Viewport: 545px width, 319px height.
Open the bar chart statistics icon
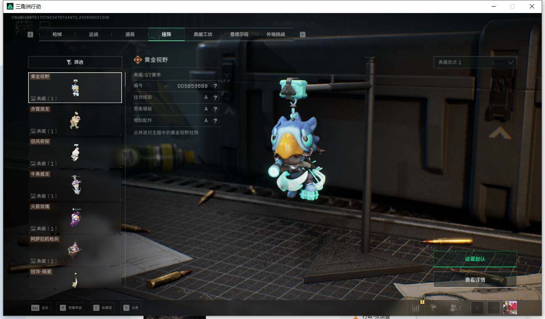(x=416, y=308)
